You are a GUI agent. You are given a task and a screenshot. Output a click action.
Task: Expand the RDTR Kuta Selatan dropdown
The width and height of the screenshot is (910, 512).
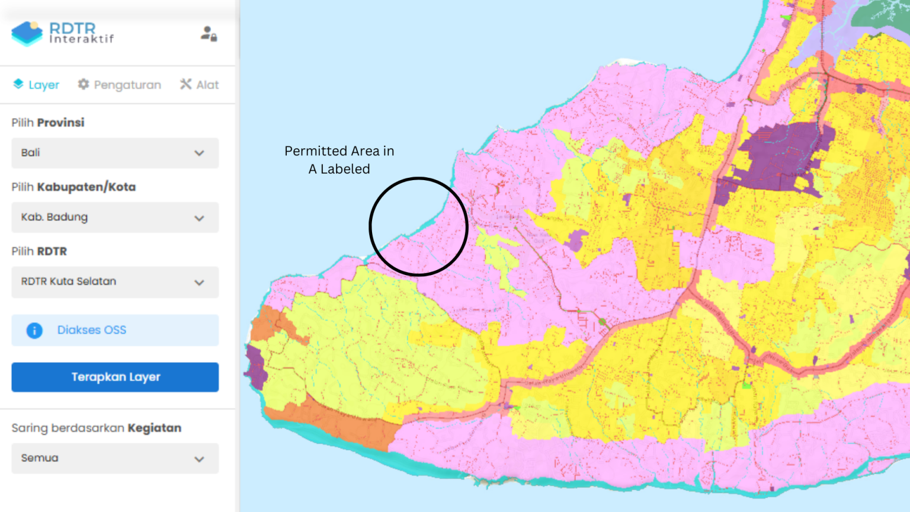pyautogui.click(x=114, y=282)
